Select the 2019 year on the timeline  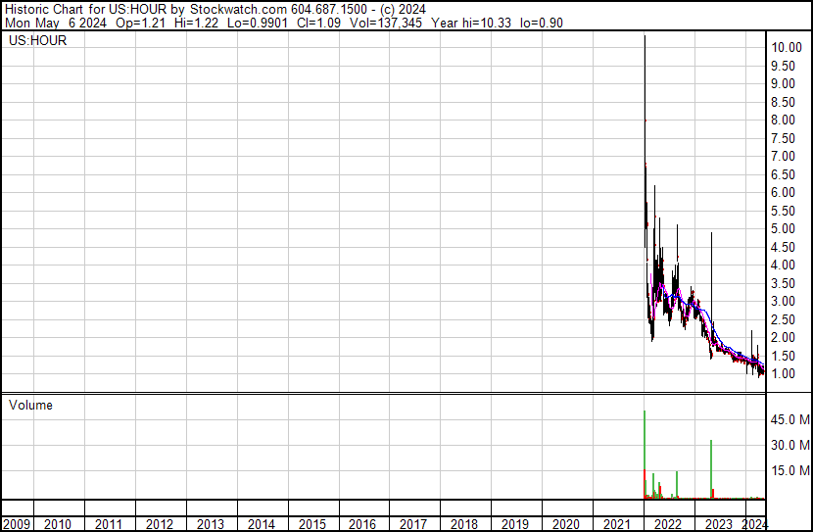click(x=515, y=524)
